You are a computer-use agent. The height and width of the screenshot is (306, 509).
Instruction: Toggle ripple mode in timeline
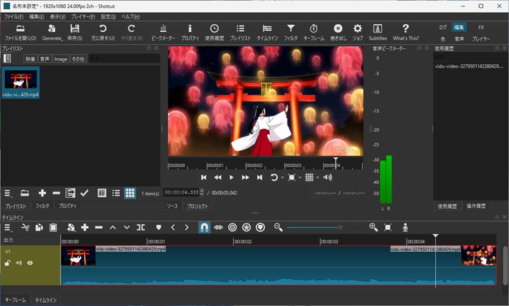[232, 228]
